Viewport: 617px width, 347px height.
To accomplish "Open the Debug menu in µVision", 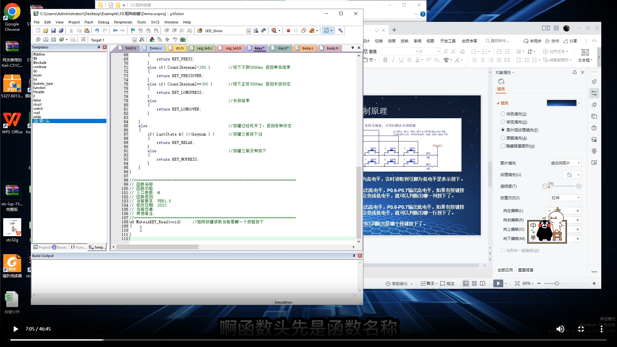I will (x=103, y=22).
